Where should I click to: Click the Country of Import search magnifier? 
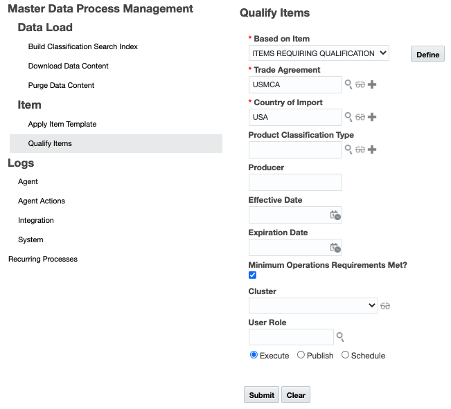tap(349, 117)
